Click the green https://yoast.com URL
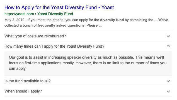The height and width of the screenshot is (100, 177). (x=19, y=14)
